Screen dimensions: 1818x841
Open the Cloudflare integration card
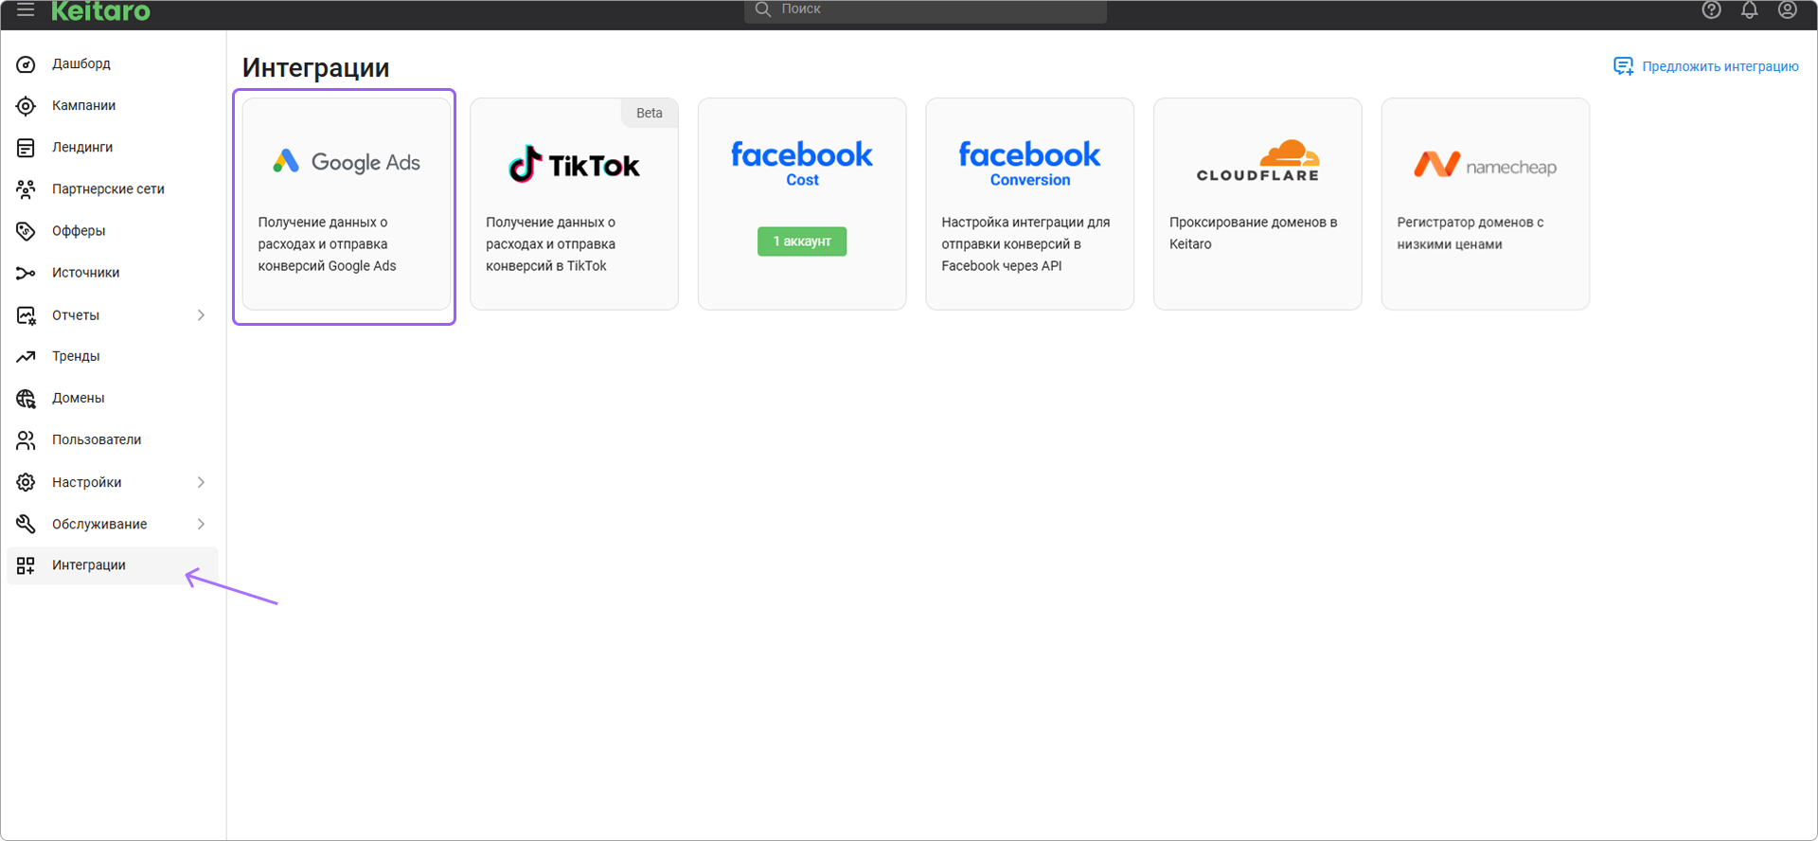[1257, 204]
